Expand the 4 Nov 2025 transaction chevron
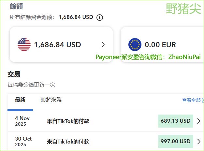 pos(199,121)
